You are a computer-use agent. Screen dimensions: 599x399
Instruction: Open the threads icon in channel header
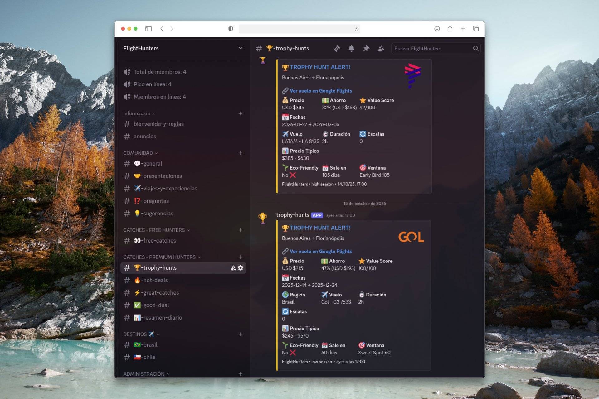[336, 48]
